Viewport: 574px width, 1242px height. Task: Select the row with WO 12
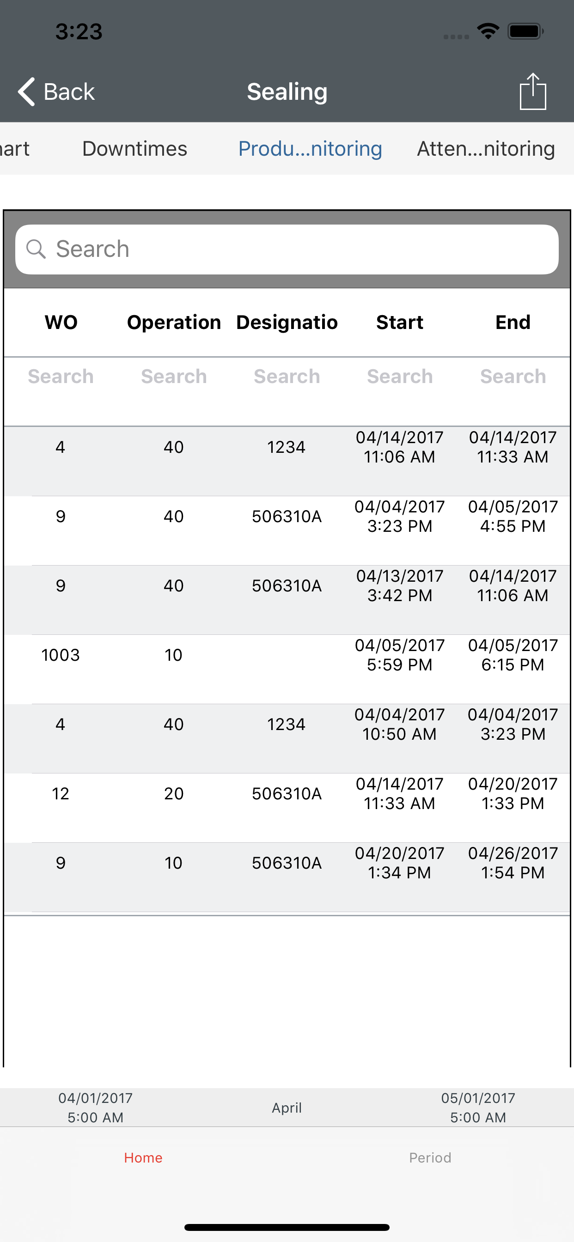pos(287,808)
